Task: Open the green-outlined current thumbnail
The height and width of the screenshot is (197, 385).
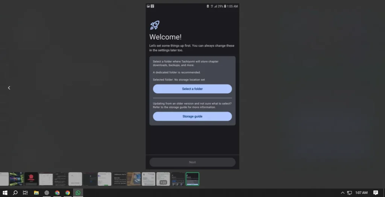Action: [x=192, y=179]
